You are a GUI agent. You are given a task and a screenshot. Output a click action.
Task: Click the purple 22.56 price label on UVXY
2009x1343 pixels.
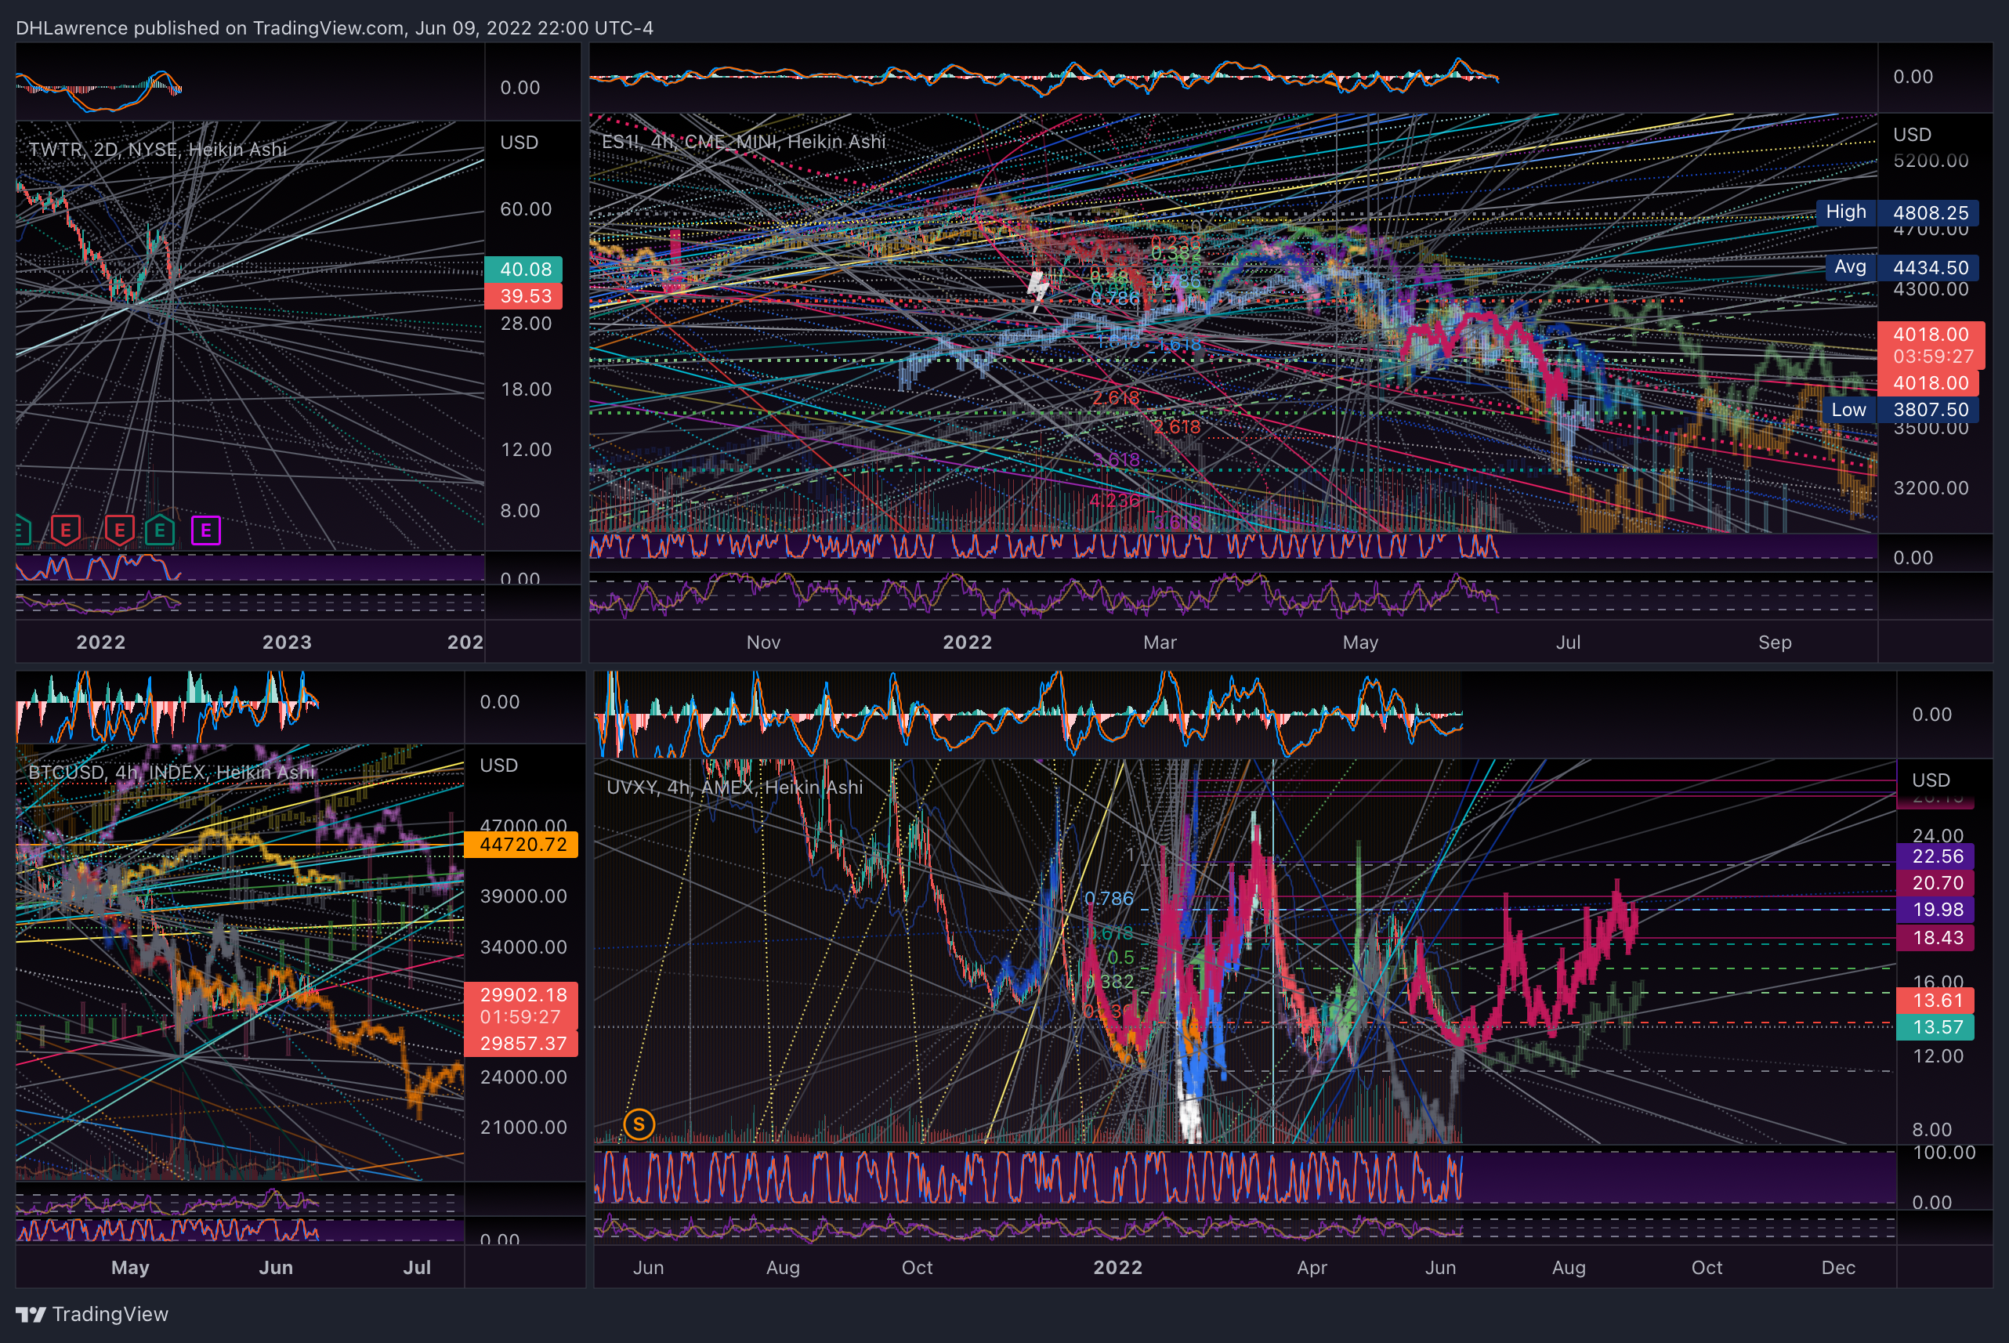coord(1935,856)
